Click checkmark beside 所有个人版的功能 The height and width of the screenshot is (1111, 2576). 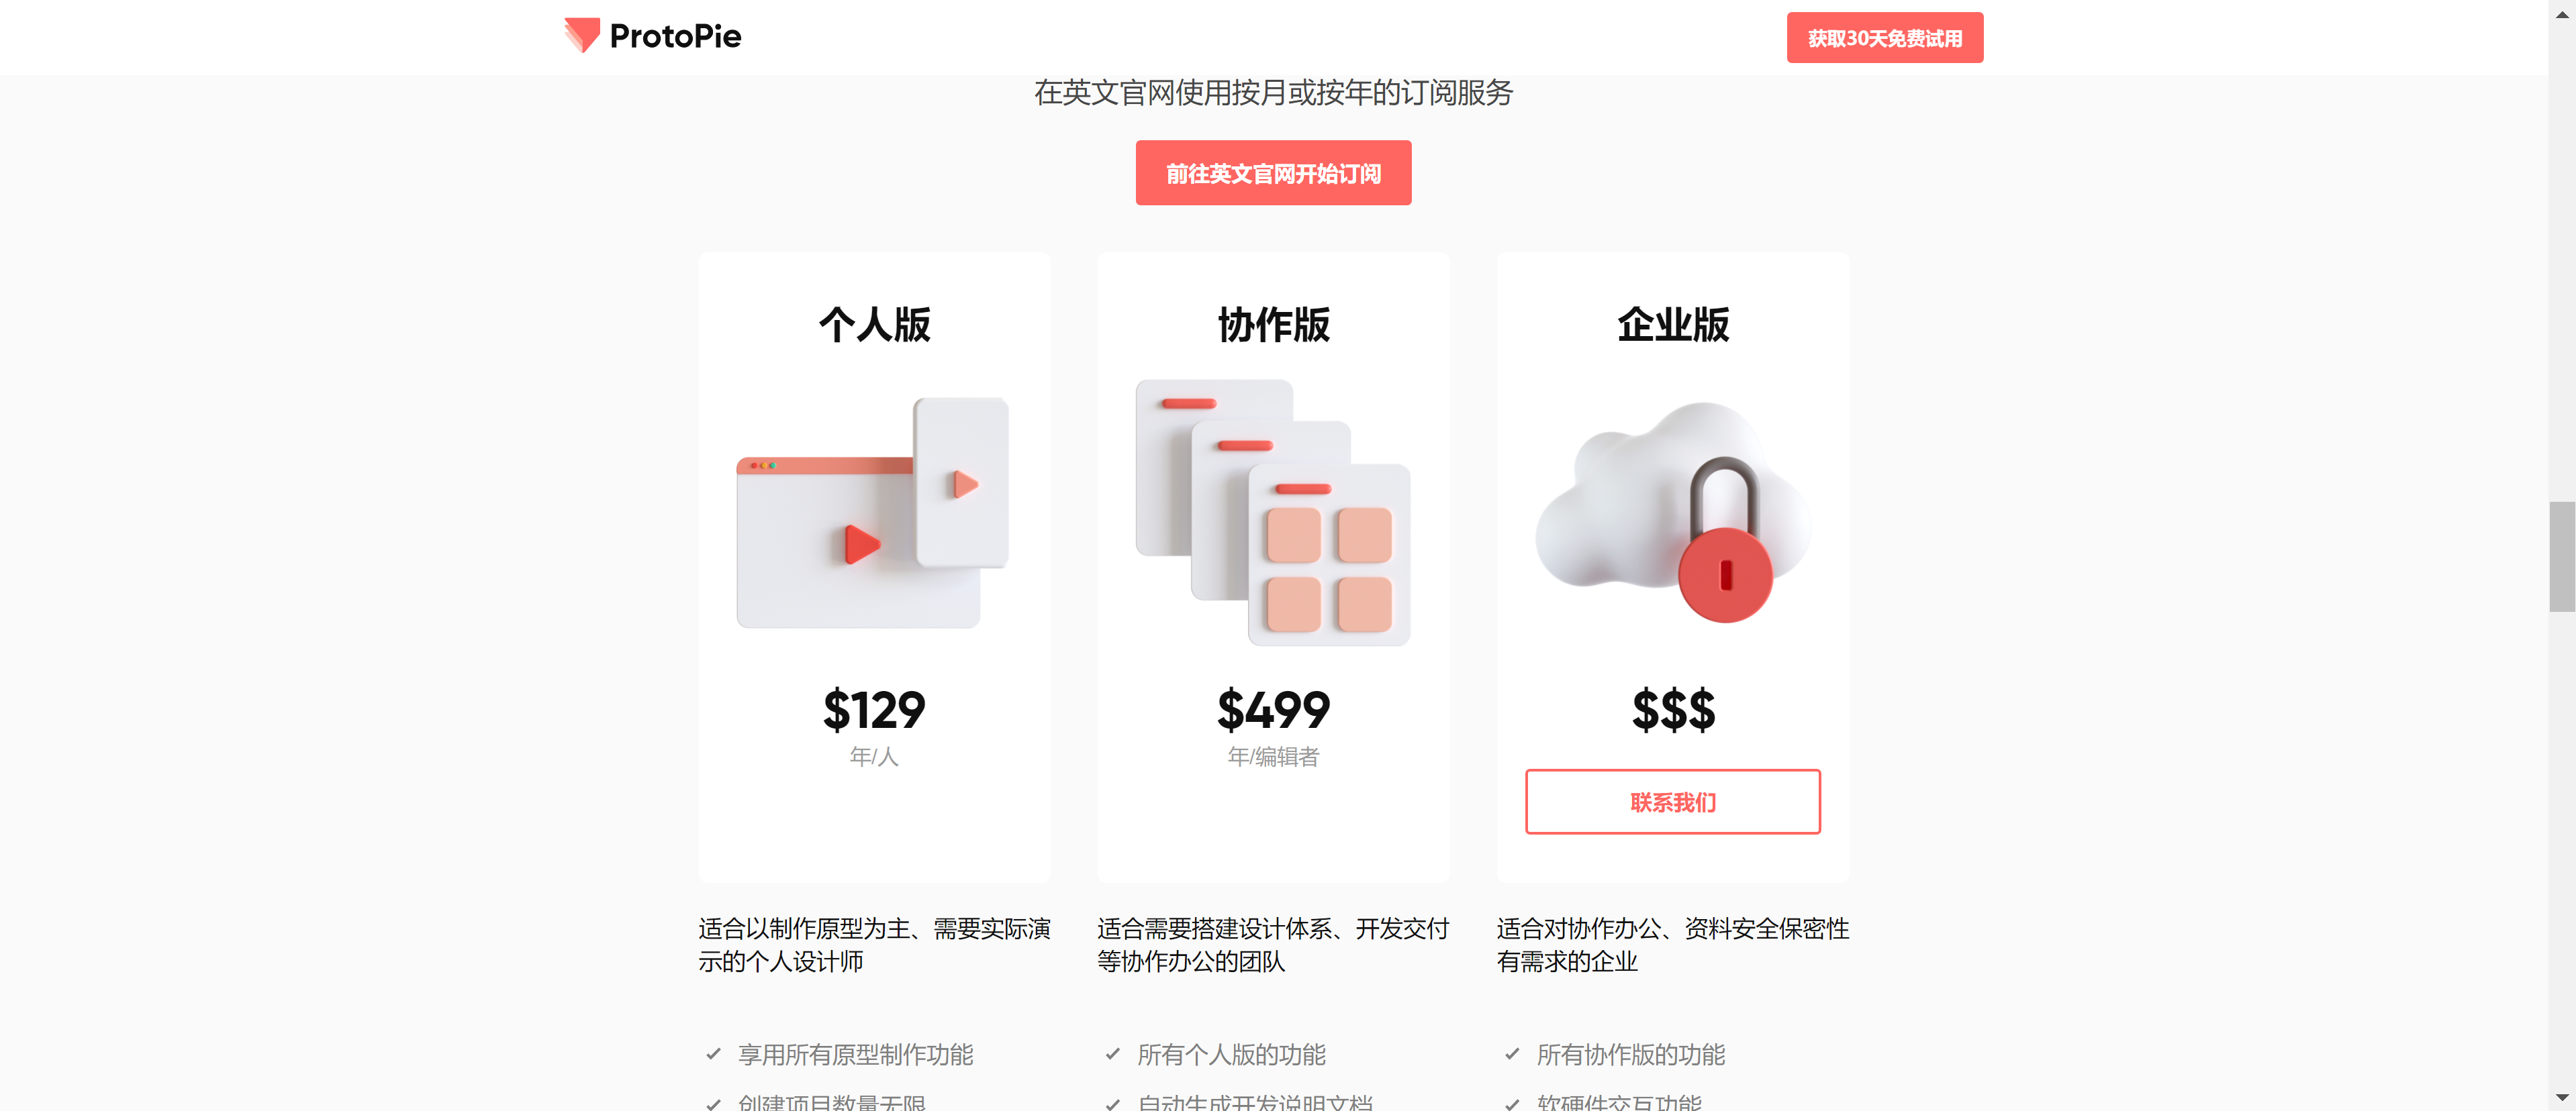coord(1112,1054)
